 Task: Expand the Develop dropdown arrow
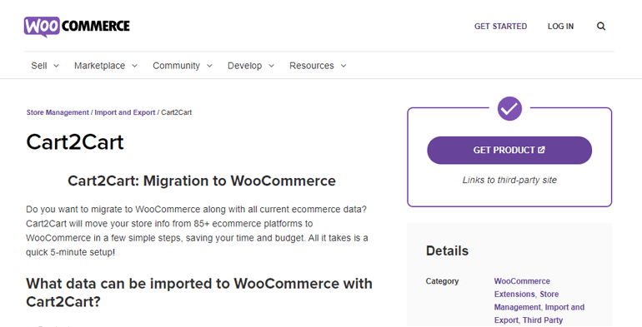click(271, 66)
